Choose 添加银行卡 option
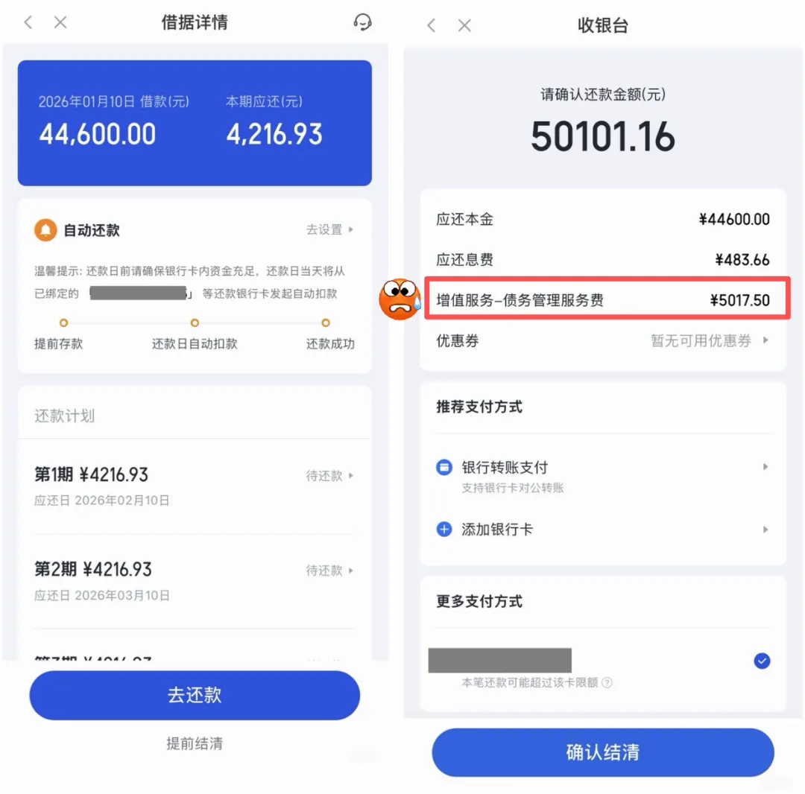 click(603, 529)
